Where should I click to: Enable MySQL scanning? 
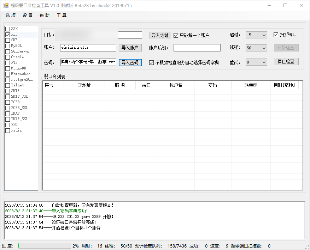(7, 45)
